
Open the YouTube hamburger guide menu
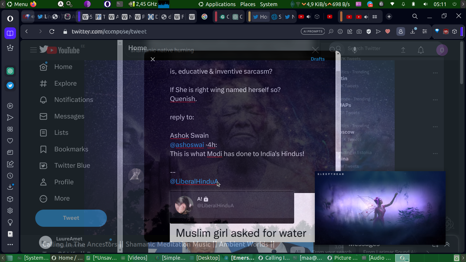click(x=33, y=50)
